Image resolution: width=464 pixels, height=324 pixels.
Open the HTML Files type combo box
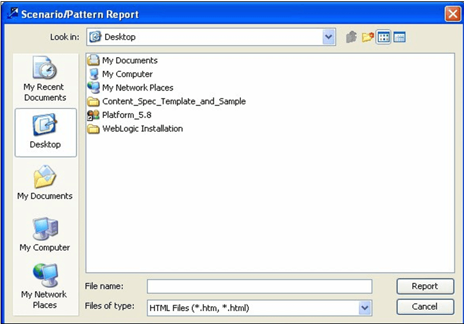pyautogui.click(x=260, y=308)
